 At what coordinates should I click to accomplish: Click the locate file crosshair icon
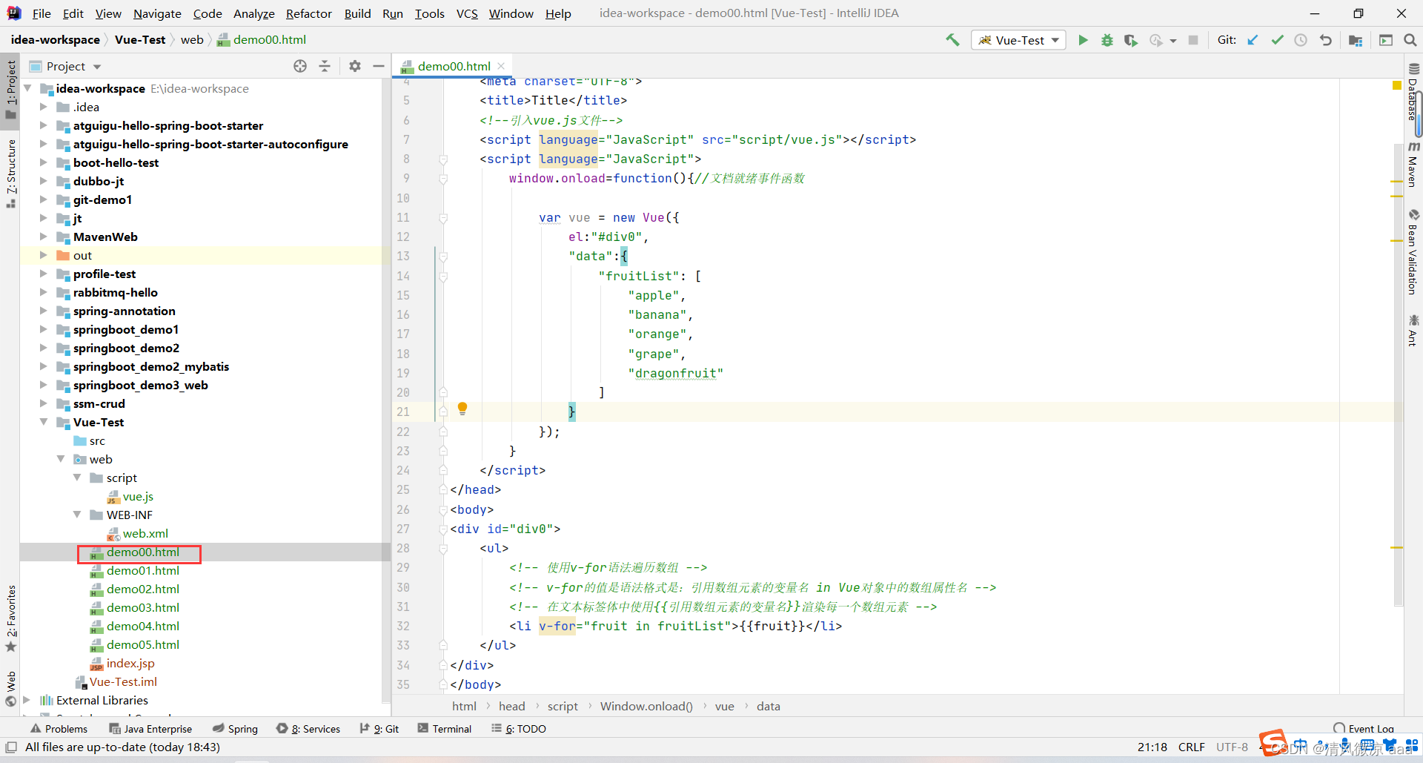pos(300,66)
